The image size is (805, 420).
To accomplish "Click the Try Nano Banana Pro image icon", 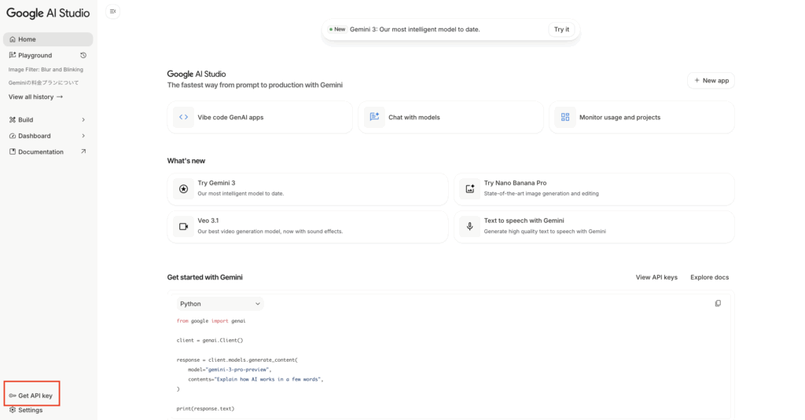I will coord(469,188).
